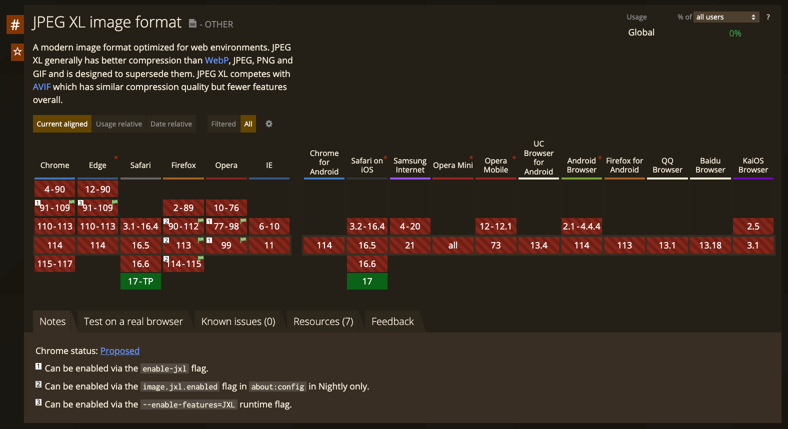Click the Chrome column header
788x429 pixels.
[55, 165]
